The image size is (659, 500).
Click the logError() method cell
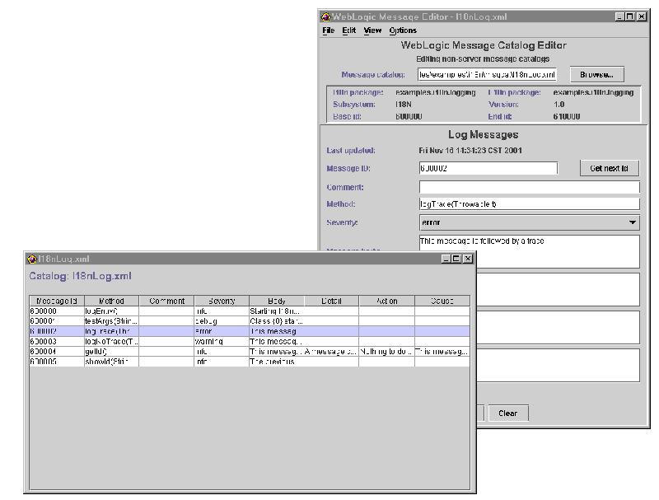point(111,311)
